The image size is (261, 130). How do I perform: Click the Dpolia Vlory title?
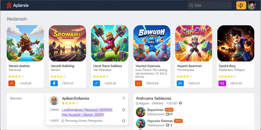point(227,66)
